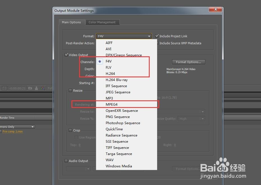Open the Errors Only log dropdown
The width and height of the screenshot is (261, 185).
(17, 127)
